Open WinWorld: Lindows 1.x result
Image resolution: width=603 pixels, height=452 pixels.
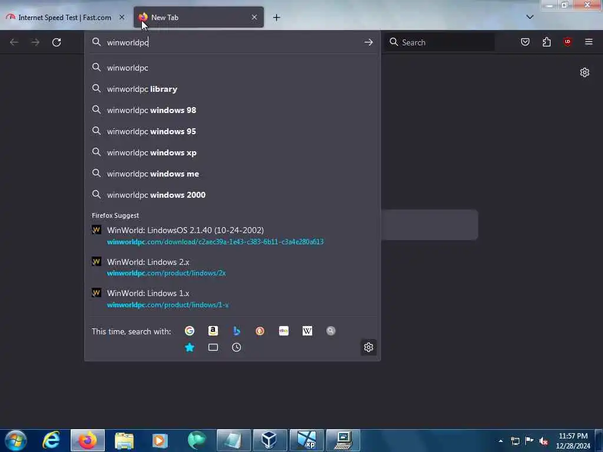(233, 298)
